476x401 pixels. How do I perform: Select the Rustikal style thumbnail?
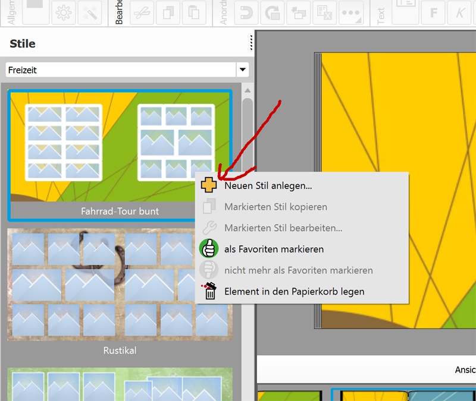[x=119, y=285]
